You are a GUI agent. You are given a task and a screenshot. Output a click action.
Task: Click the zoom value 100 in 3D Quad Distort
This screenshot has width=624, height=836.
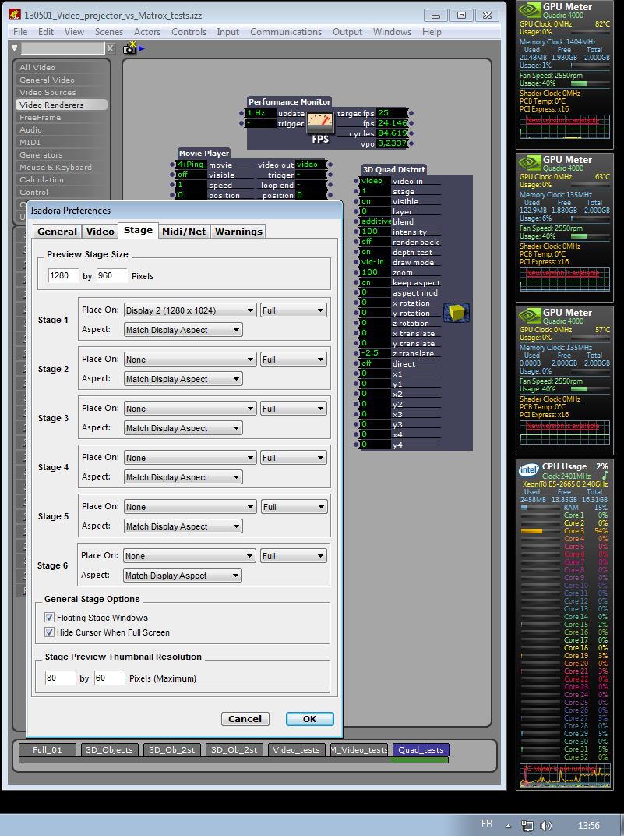(376, 272)
